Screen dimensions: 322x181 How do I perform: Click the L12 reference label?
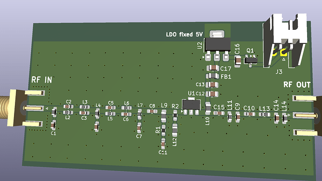175,142
